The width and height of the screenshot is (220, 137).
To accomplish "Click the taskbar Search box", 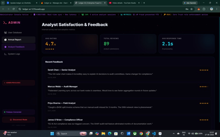I will pyautogui.click(x=72, y=134).
